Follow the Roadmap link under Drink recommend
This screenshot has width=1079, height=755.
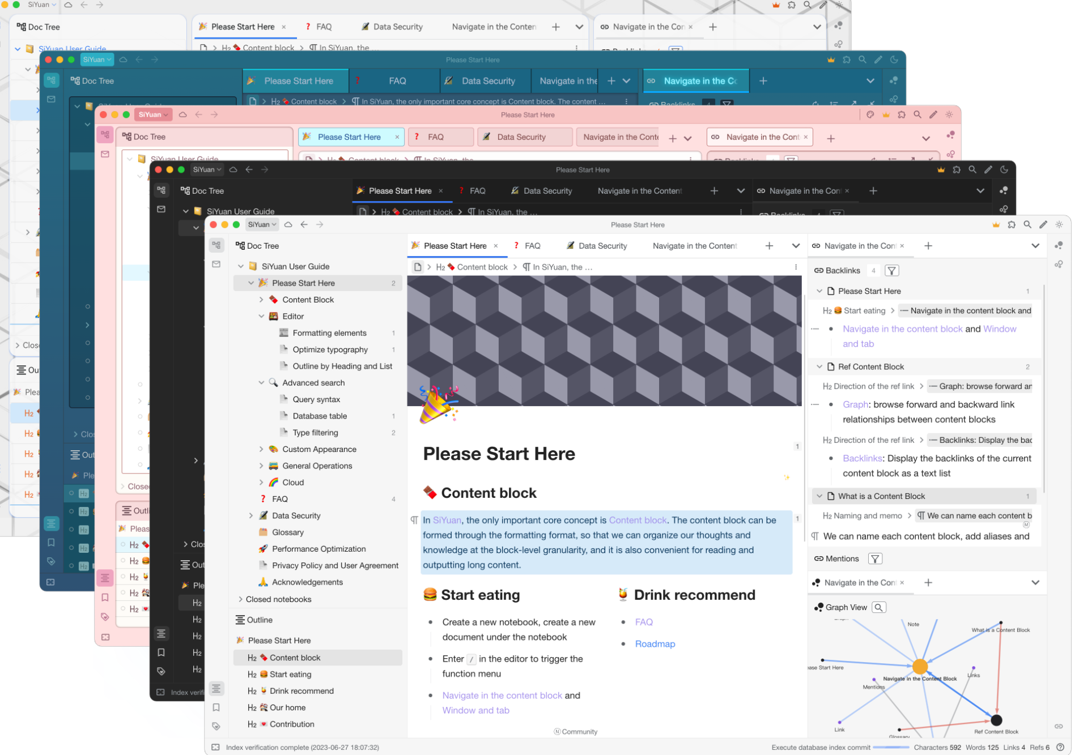[655, 644]
